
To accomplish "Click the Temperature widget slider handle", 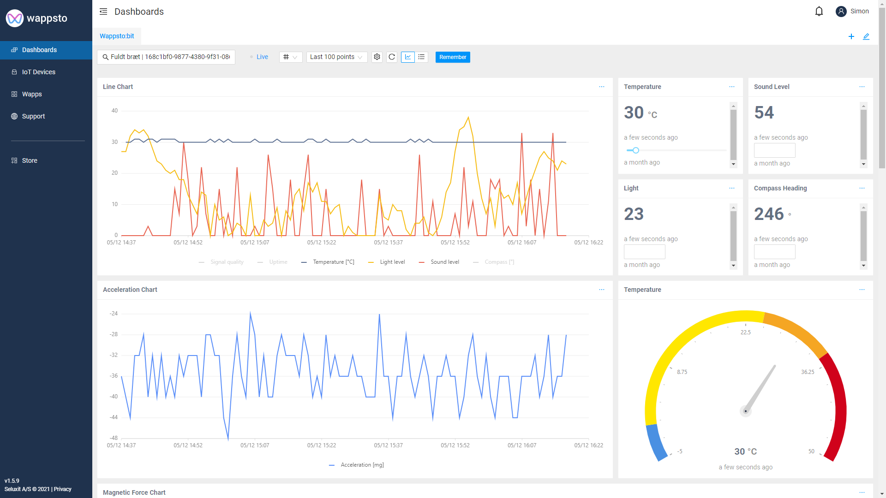I will 636,150.
